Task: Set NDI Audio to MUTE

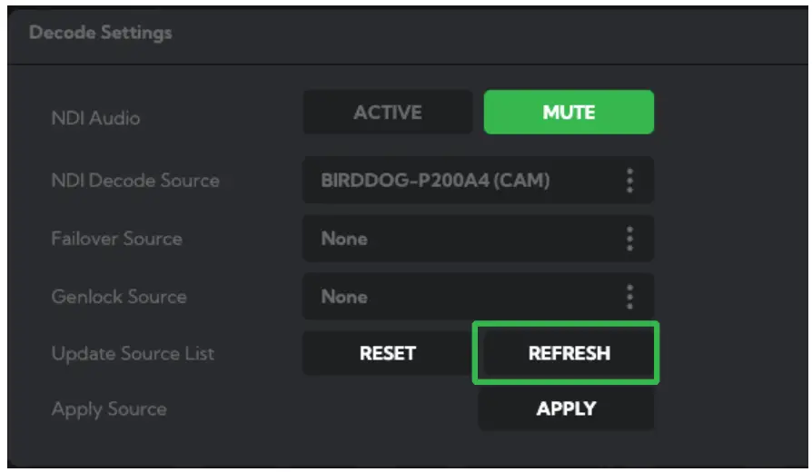Action: (569, 113)
